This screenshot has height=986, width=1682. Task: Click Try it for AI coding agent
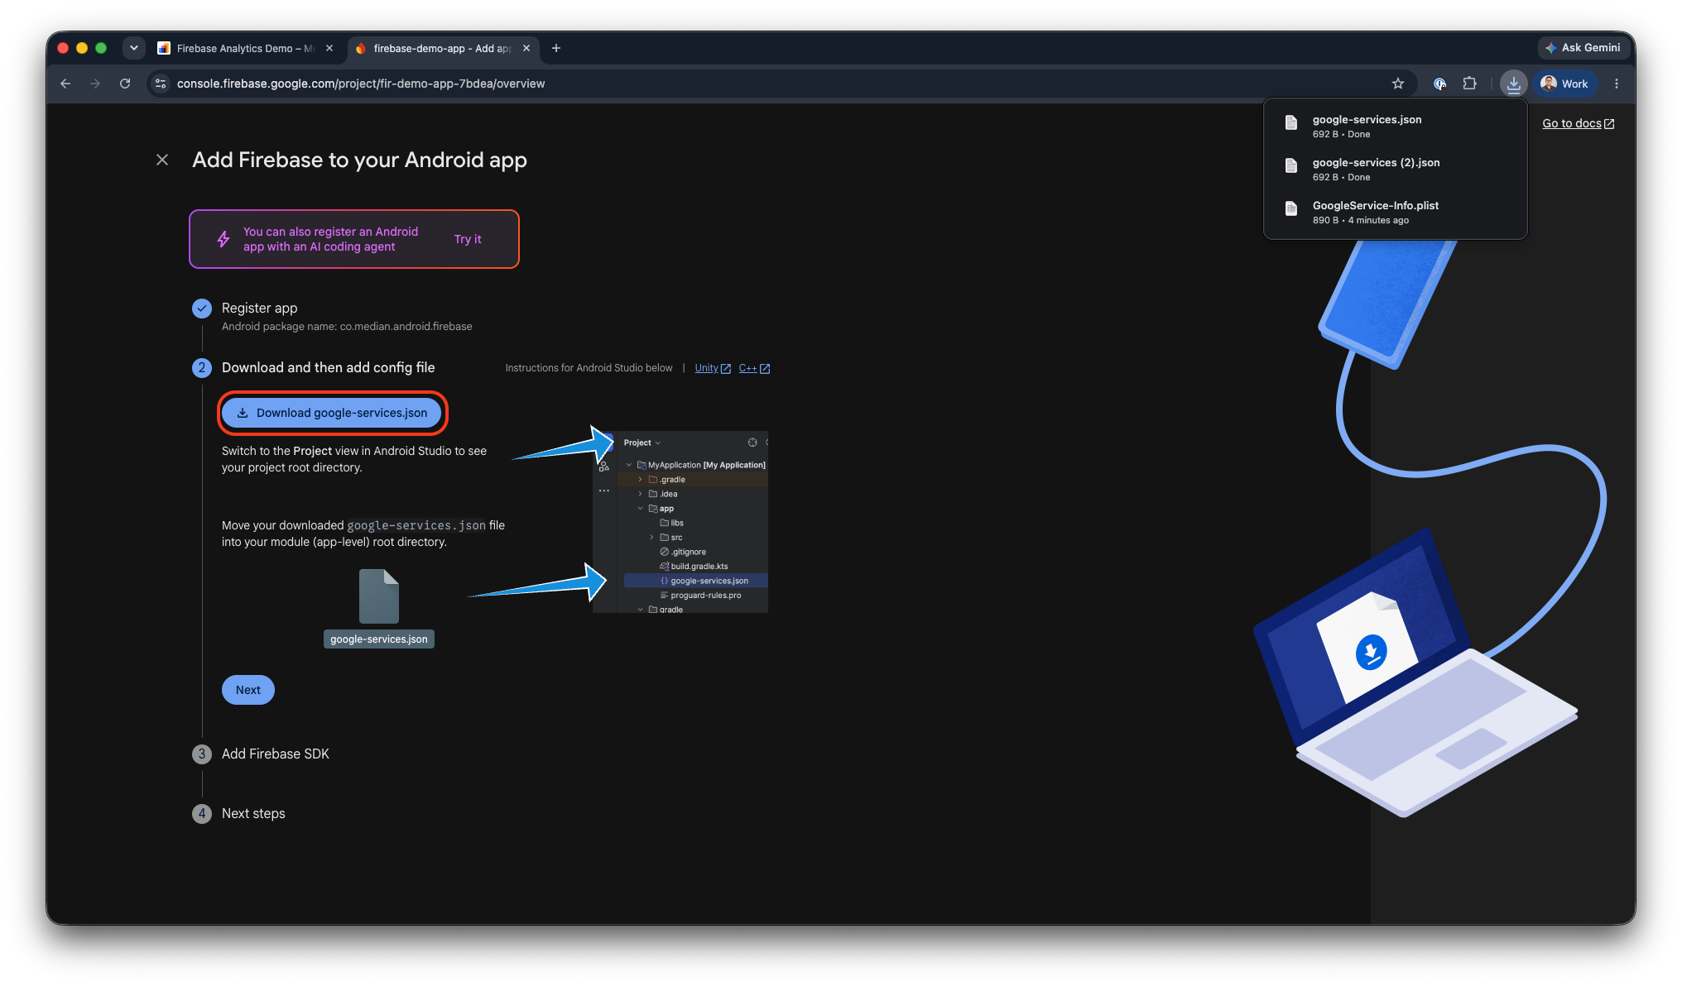468,239
